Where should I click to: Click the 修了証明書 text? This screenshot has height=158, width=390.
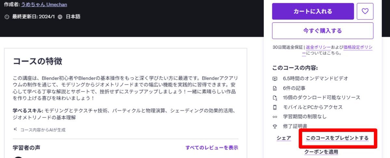click(295, 126)
